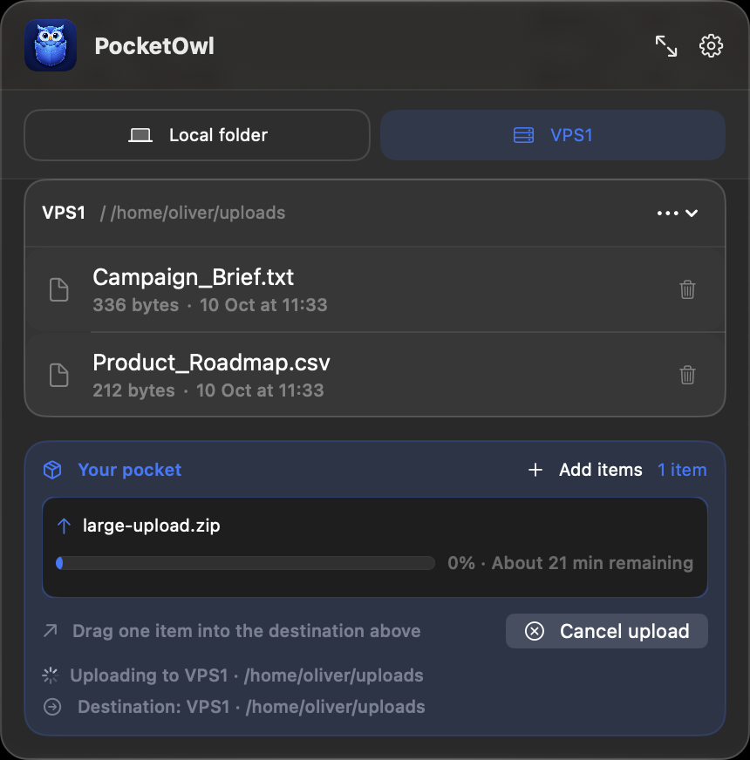750x760 pixels.
Task: Click the 1 item count label
Action: [682, 470]
